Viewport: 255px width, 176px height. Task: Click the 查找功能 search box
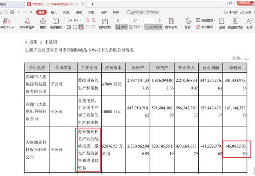point(143,12)
